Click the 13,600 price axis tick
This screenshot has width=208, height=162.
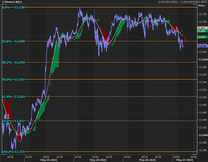point(203,60)
